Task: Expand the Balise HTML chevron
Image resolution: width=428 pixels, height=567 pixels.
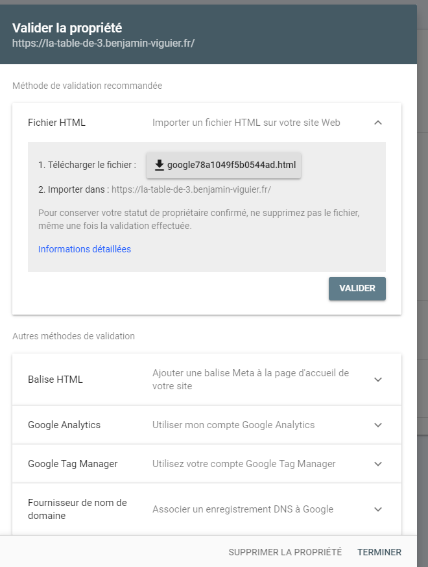Action: 378,380
